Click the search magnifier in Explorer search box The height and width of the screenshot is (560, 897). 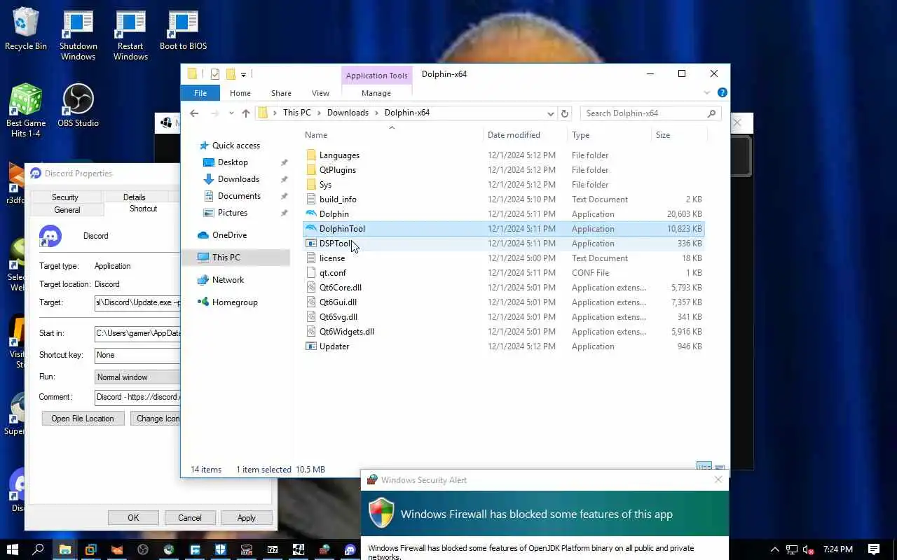pos(711,113)
